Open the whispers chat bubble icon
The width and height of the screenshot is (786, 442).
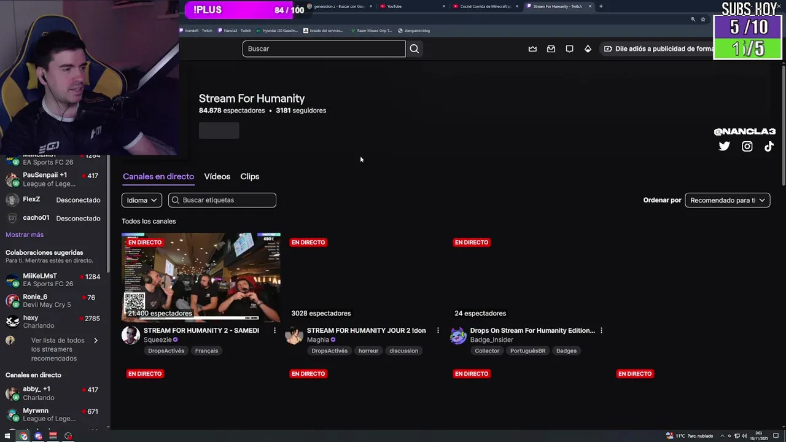(569, 48)
